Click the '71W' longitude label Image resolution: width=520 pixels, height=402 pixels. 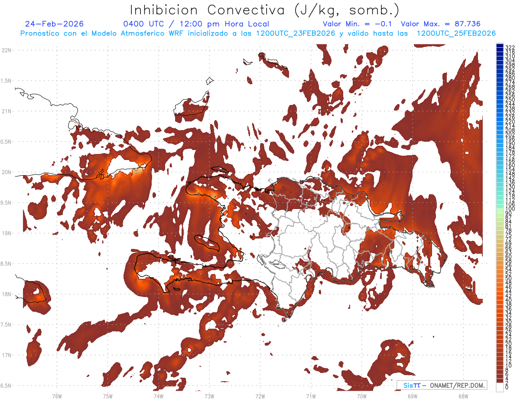click(311, 396)
